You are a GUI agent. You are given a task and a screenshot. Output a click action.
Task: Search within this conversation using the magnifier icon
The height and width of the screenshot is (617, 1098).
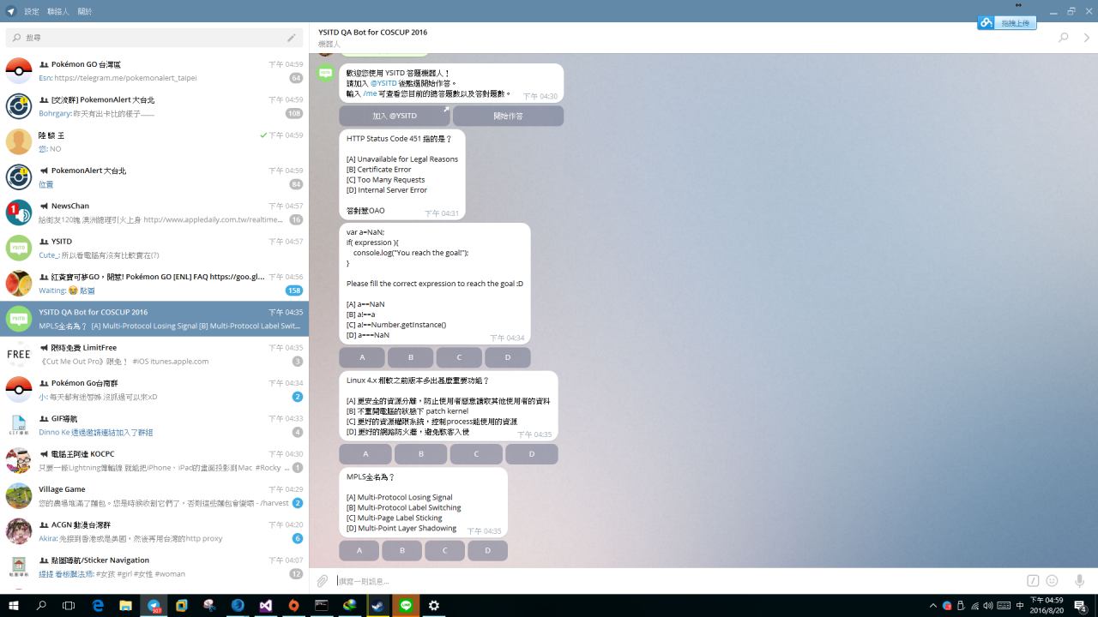click(x=1064, y=38)
